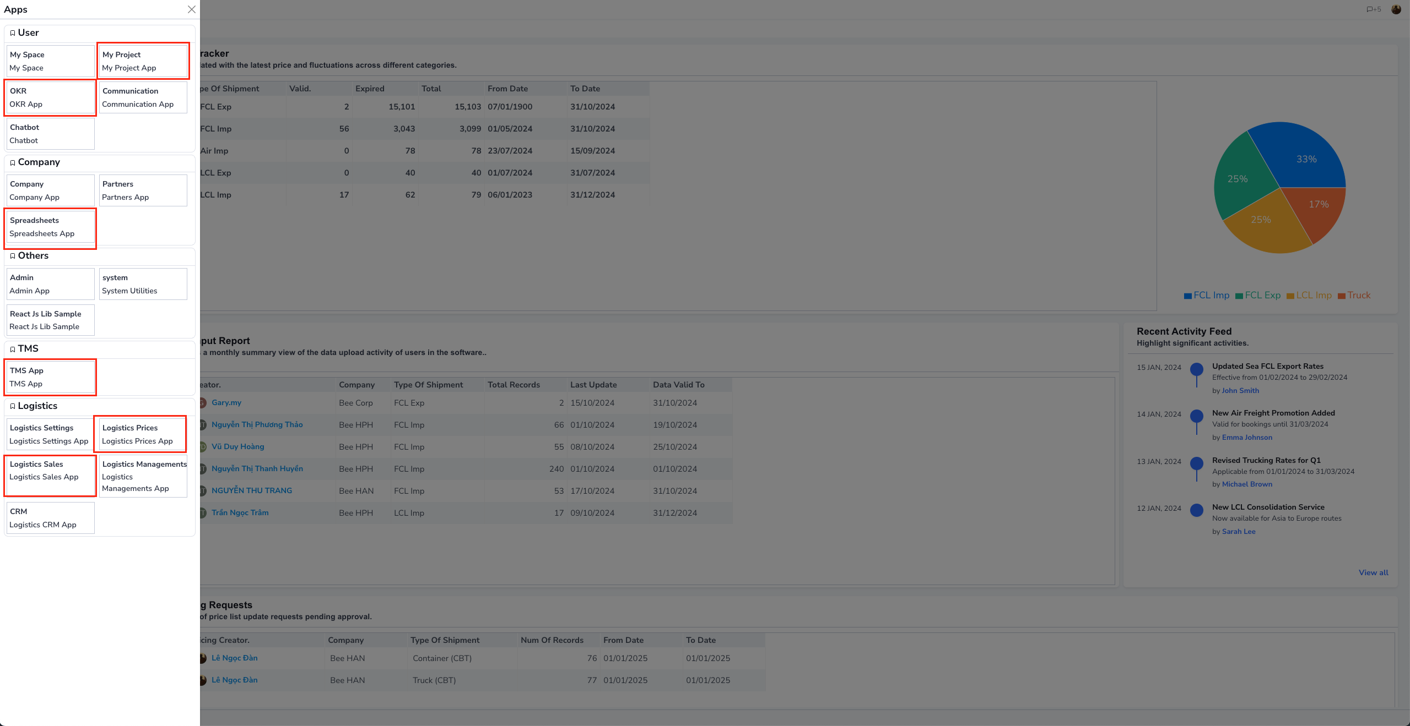Click the bookmark icon beside Logistics section
Image resolution: width=1410 pixels, height=726 pixels.
click(x=12, y=406)
